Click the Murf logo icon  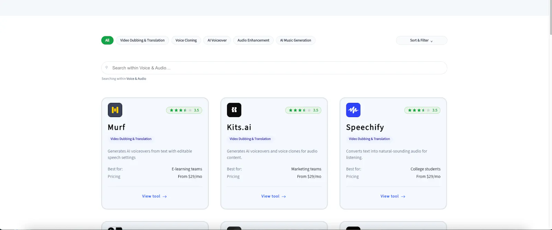[x=115, y=110]
